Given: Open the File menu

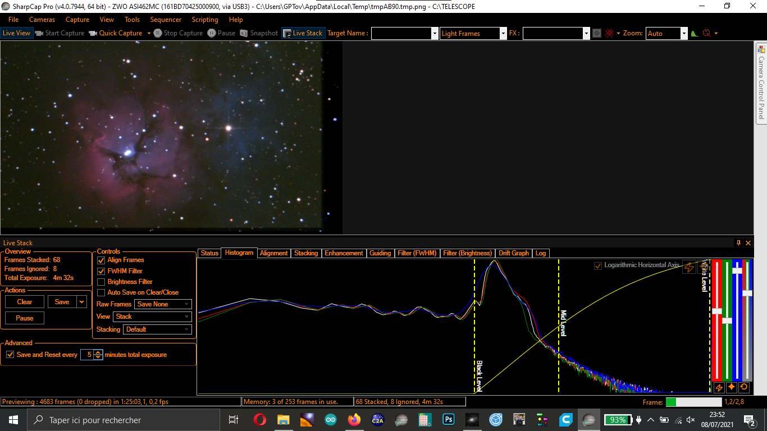Looking at the screenshot, I should [x=13, y=20].
